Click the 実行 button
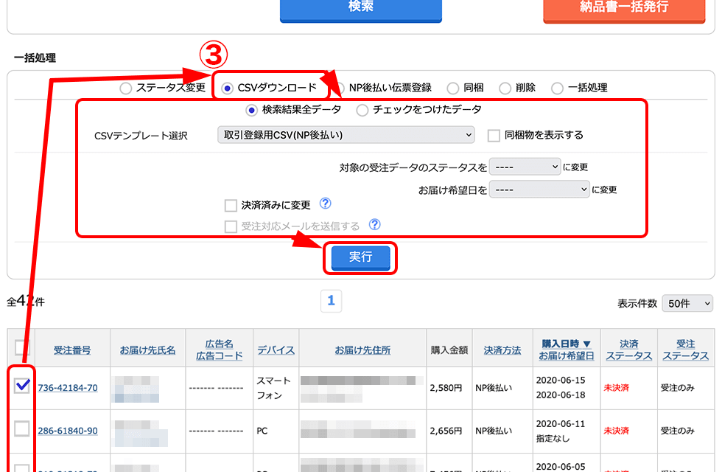The width and height of the screenshot is (722, 472). pyautogui.click(x=360, y=257)
